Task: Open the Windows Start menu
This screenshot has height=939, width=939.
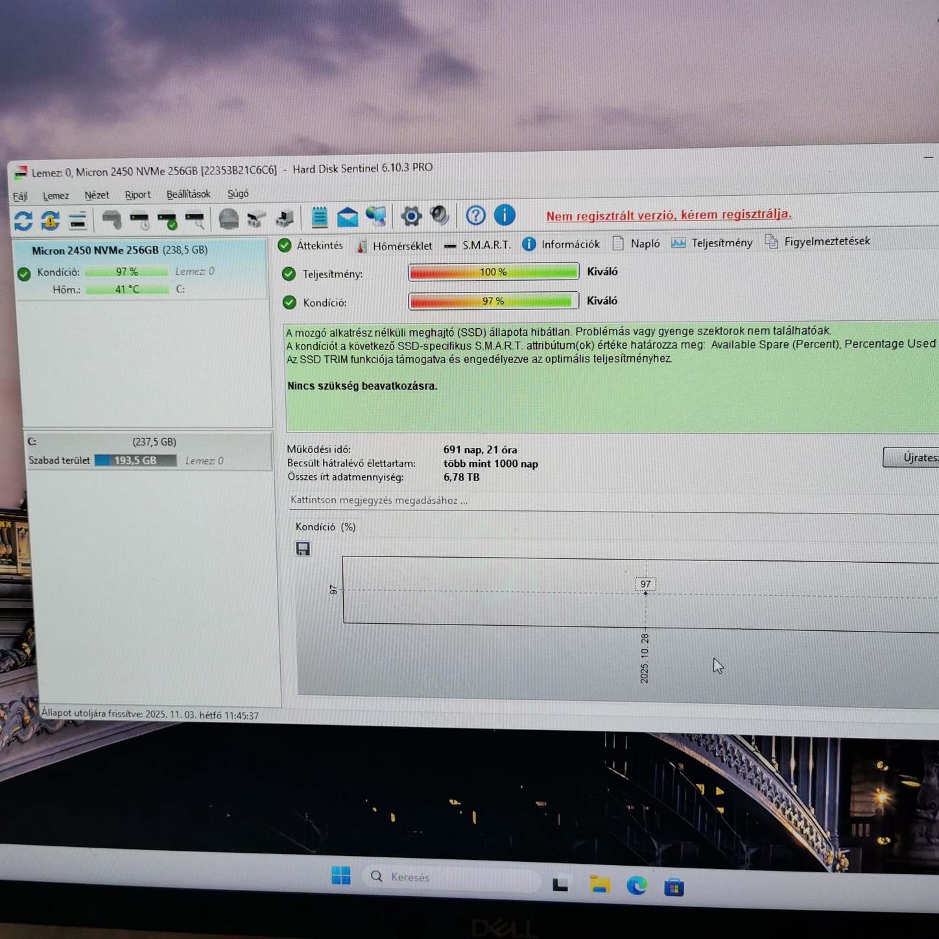Action: (340, 875)
